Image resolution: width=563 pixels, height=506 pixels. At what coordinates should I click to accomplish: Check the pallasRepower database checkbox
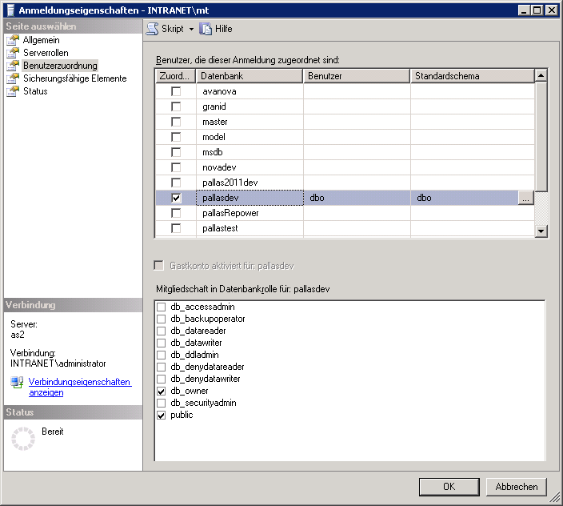(176, 213)
